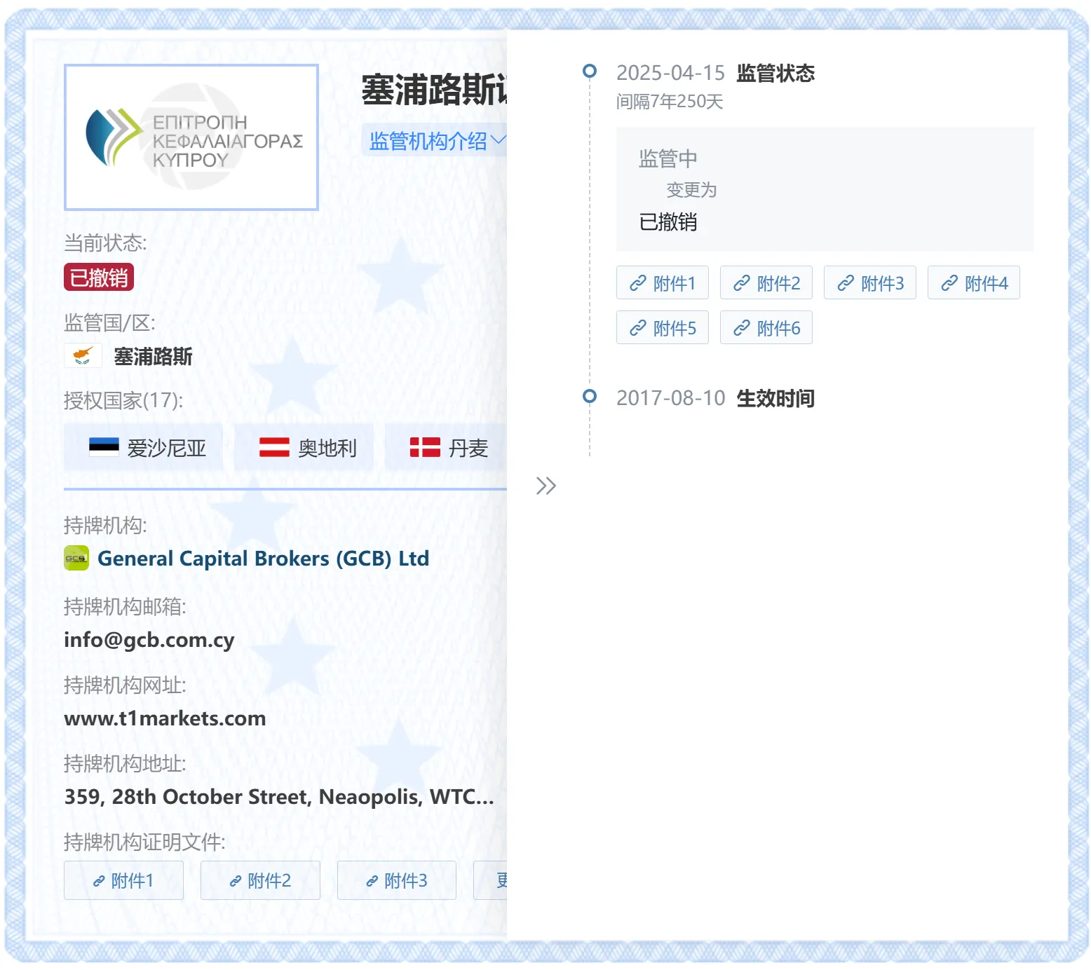
Task: Open license document 附件2 at bottom
Action: coord(260,880)
